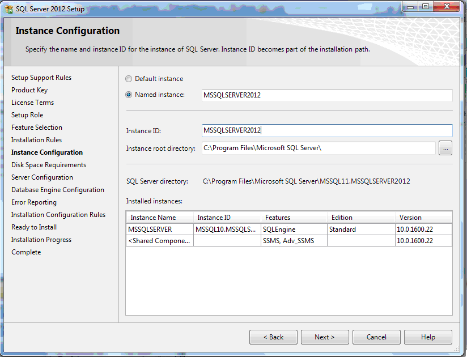The width and height of the screenshot is (467, 357).
Task: Choose the Named instance option
Action: coord(129,95)
